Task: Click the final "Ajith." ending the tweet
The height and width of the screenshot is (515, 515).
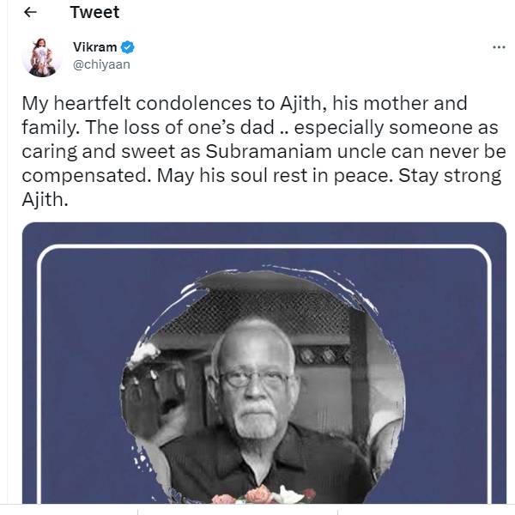Action: point(45,200)
